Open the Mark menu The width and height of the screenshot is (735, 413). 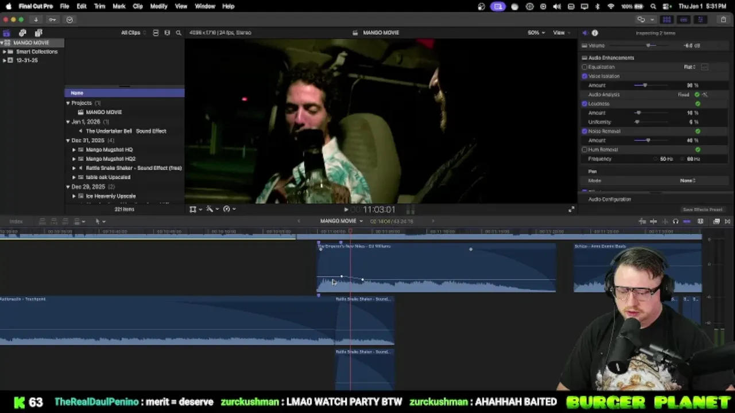pyautogui.click(x=119, y=6)
